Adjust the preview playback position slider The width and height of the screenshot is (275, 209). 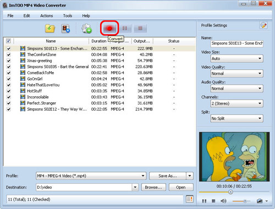(230, 192)
